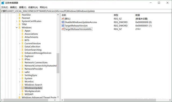Select the Windows Search key

33,85
